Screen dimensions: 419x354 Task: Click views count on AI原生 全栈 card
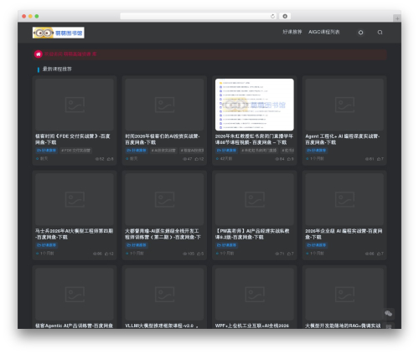pyautogui.click(x=191, y=254)
